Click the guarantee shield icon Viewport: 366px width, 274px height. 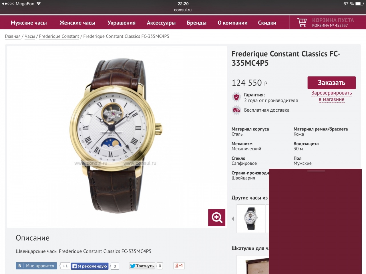[x=236, y=97]
